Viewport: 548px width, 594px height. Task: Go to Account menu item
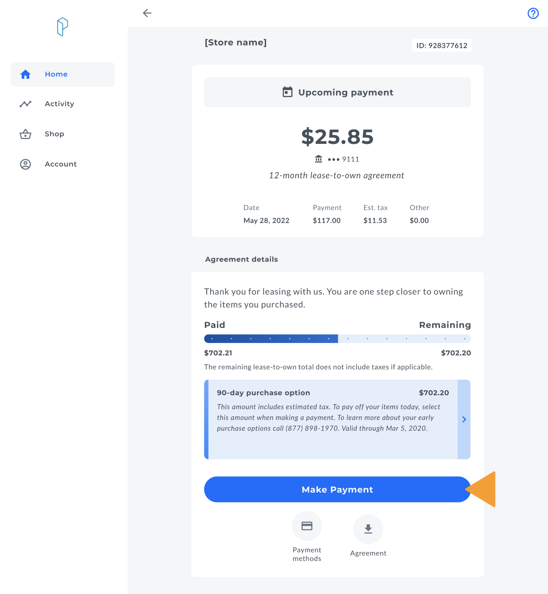pos(61,164)
